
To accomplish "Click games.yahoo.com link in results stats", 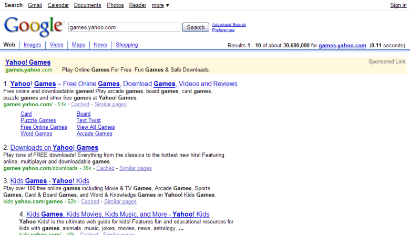I will pos(342,46).
